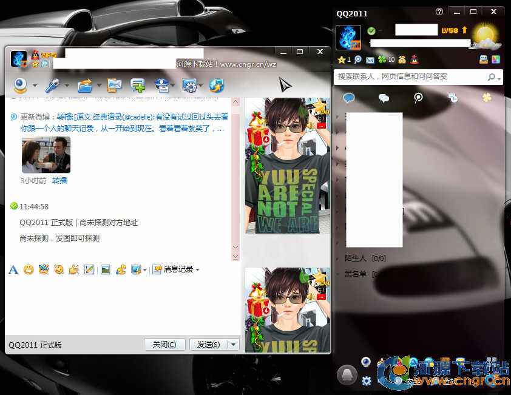Click the font style 'A' icon
The image size is (511, 395).
click(13, 269)
